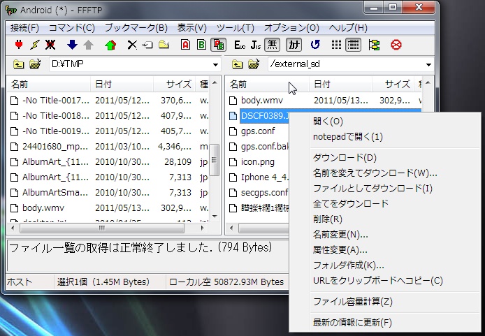485x336 pixels.
Task: Sort local list by サイズ column
Action: (x=174, y=84)
